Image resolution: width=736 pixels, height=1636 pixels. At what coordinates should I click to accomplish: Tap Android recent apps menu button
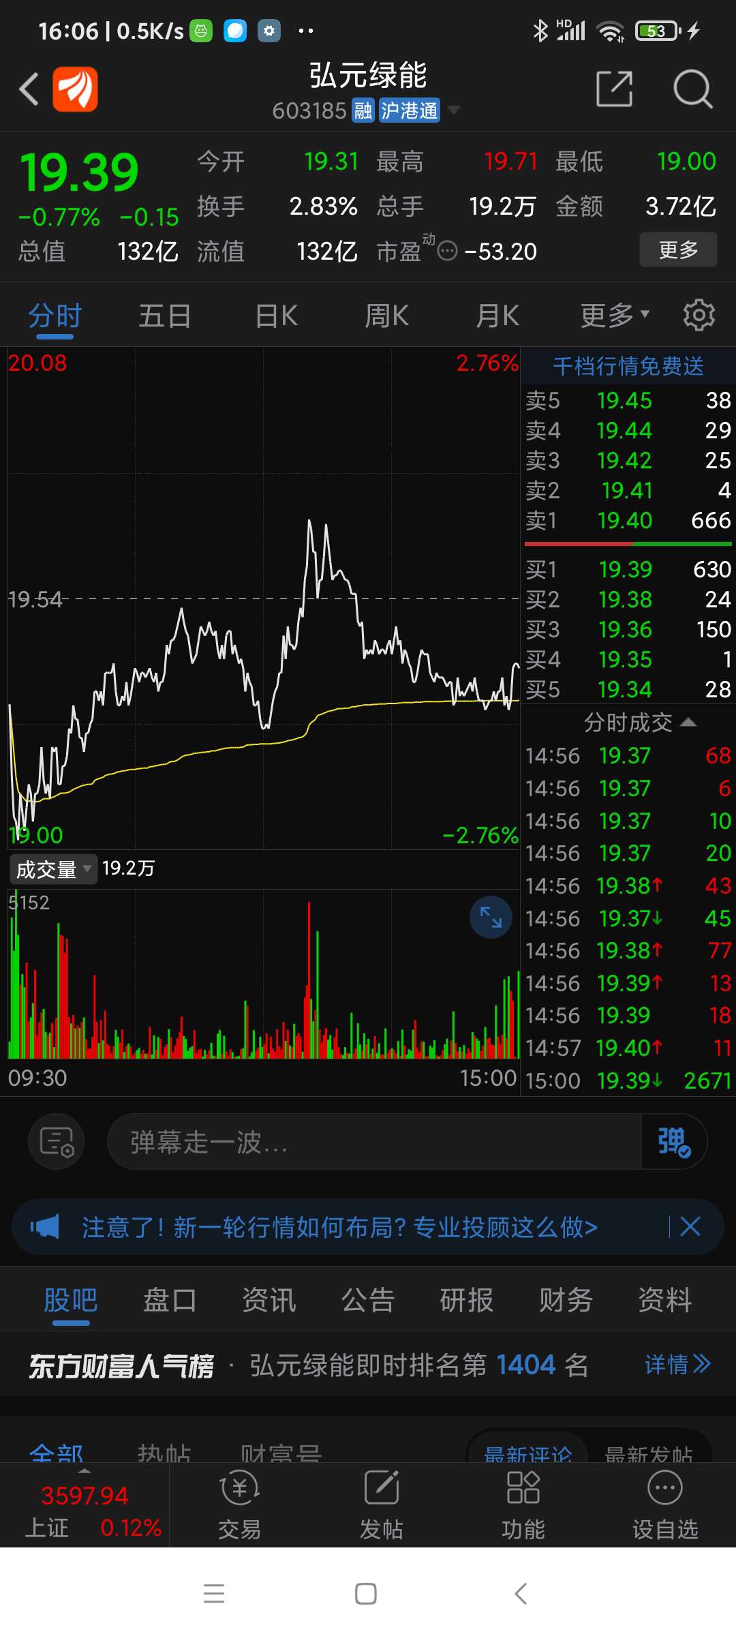point(214,1594)
